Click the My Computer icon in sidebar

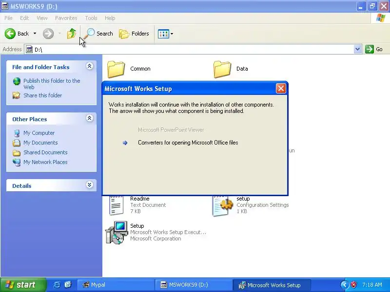[x=17, y=133]
